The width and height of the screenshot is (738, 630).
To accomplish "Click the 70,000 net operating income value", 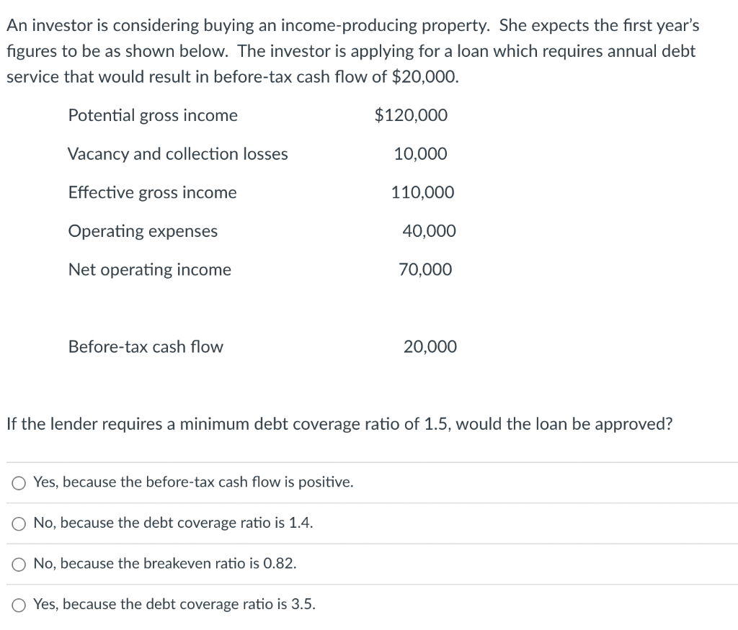I will tap(425, 270).
